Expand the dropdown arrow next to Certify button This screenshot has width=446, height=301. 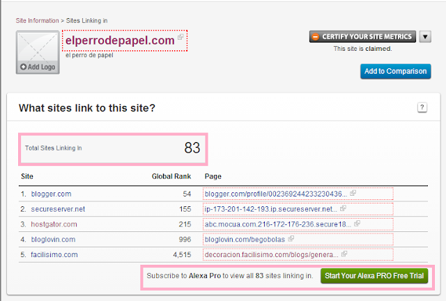pos(425,37)
